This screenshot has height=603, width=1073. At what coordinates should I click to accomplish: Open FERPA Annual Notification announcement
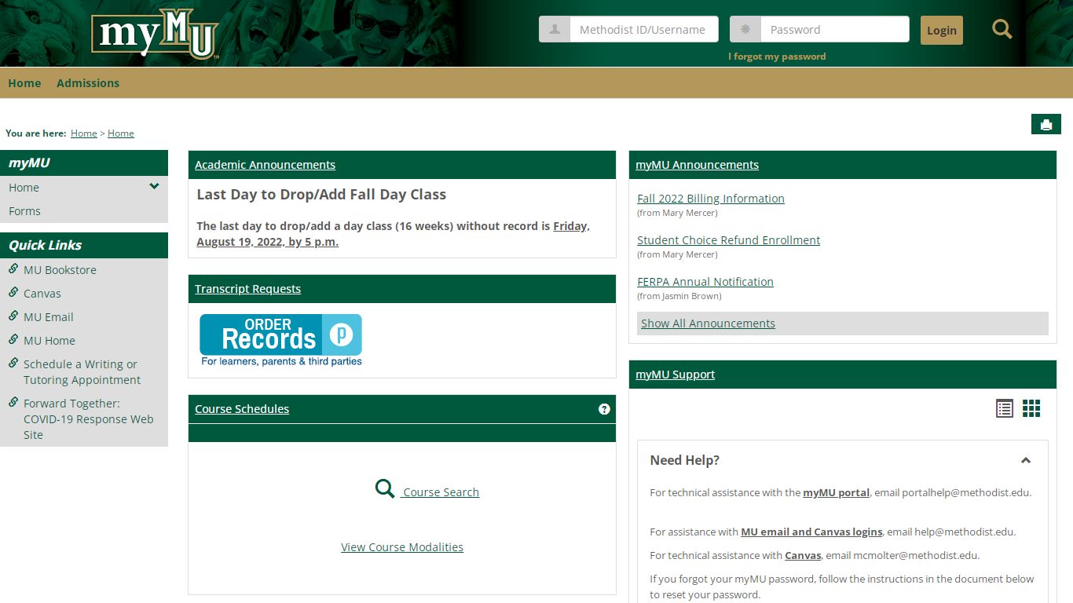click(705, 282)
